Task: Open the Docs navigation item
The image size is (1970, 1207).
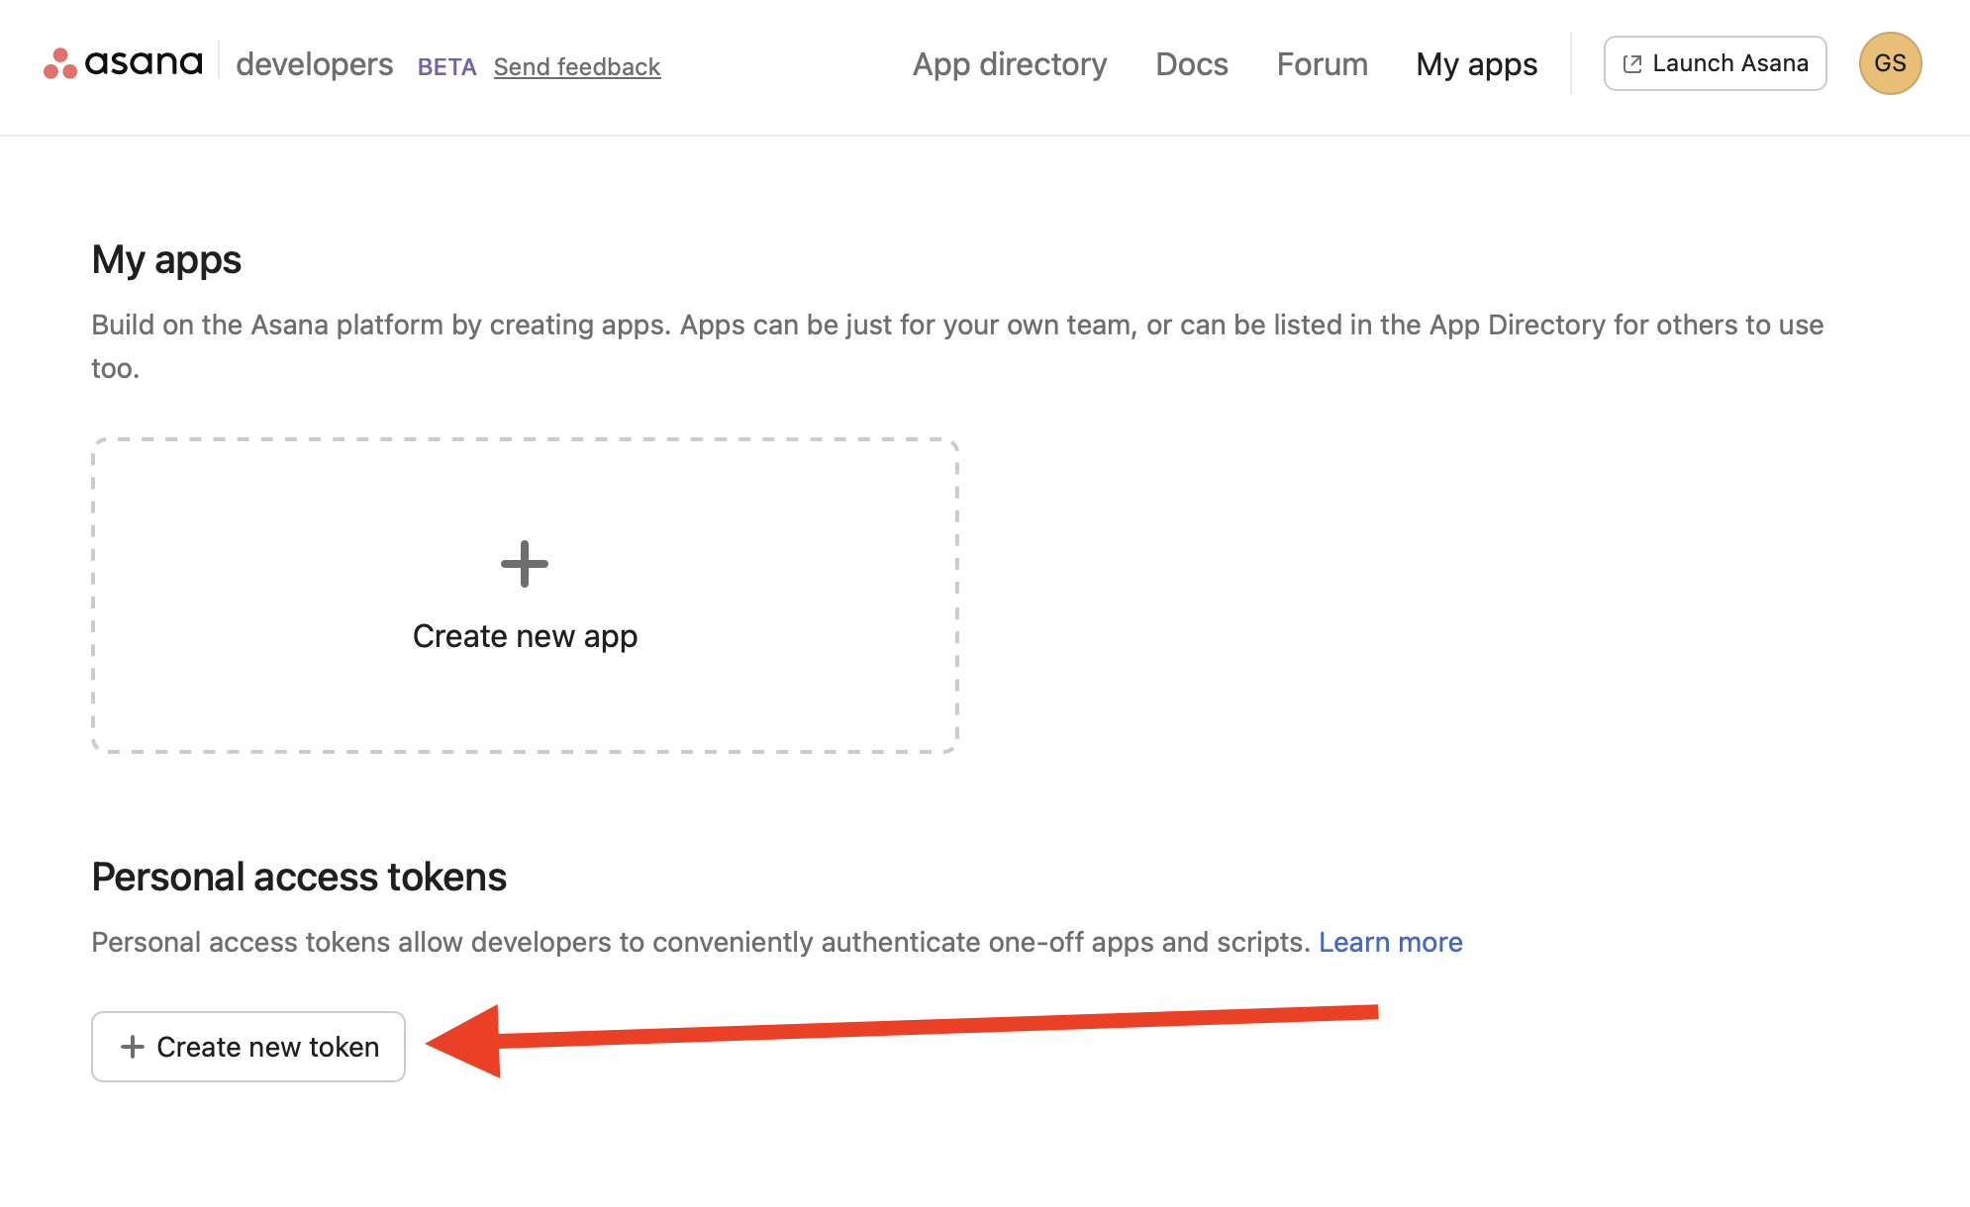Action: pos(1191,64)
